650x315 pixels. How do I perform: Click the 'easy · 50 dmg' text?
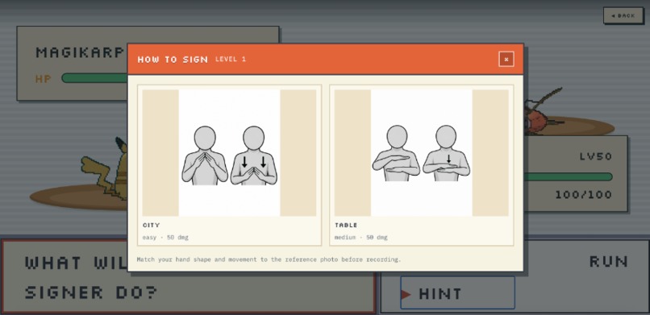coord(165,238)
